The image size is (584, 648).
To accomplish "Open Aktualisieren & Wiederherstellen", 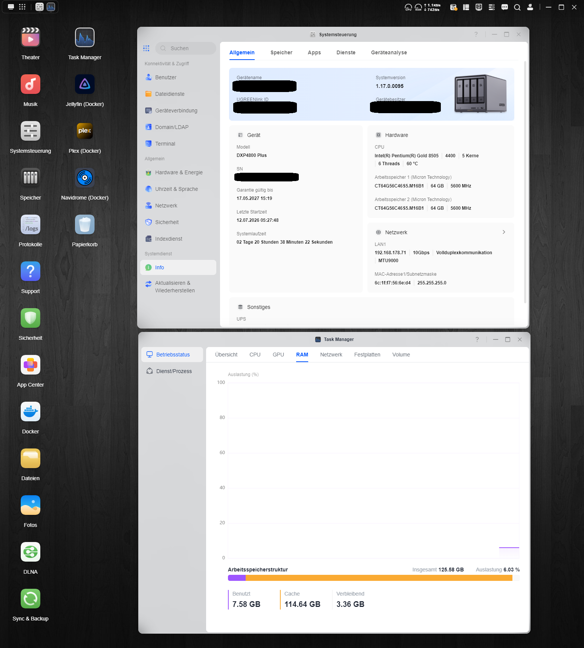I will click(178, 287).
